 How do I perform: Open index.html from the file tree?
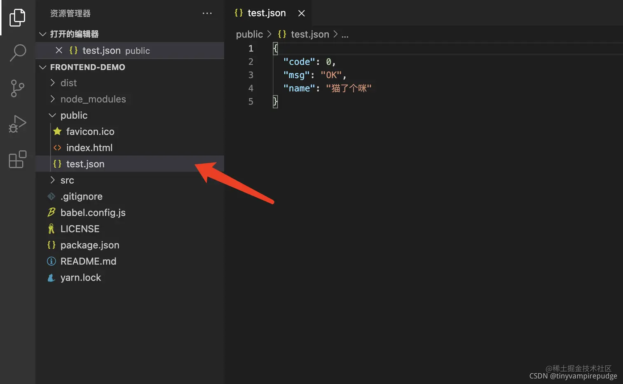[x=89, y=148]
